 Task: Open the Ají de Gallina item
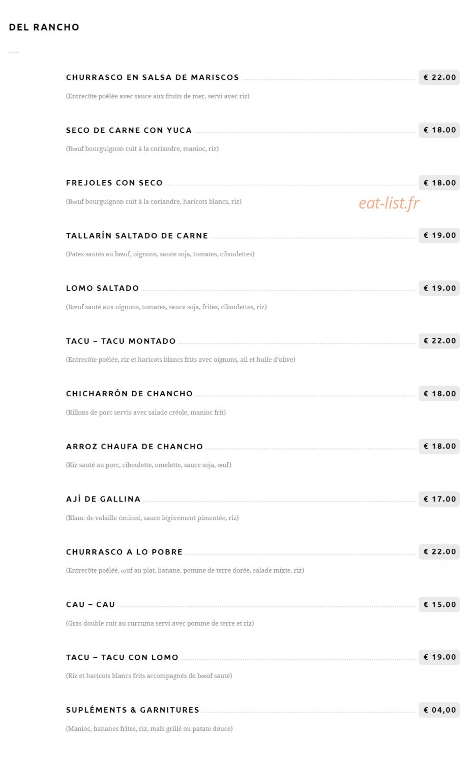coord(103,499)
